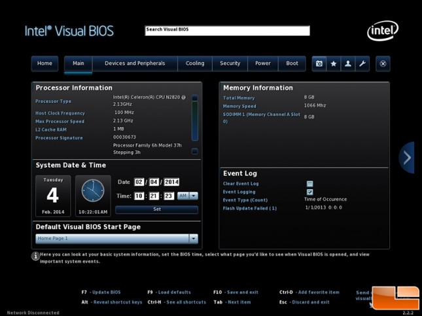
Task: Click the Time of Occurence column header
Action: pyautogui.click(x=325, y=200)
